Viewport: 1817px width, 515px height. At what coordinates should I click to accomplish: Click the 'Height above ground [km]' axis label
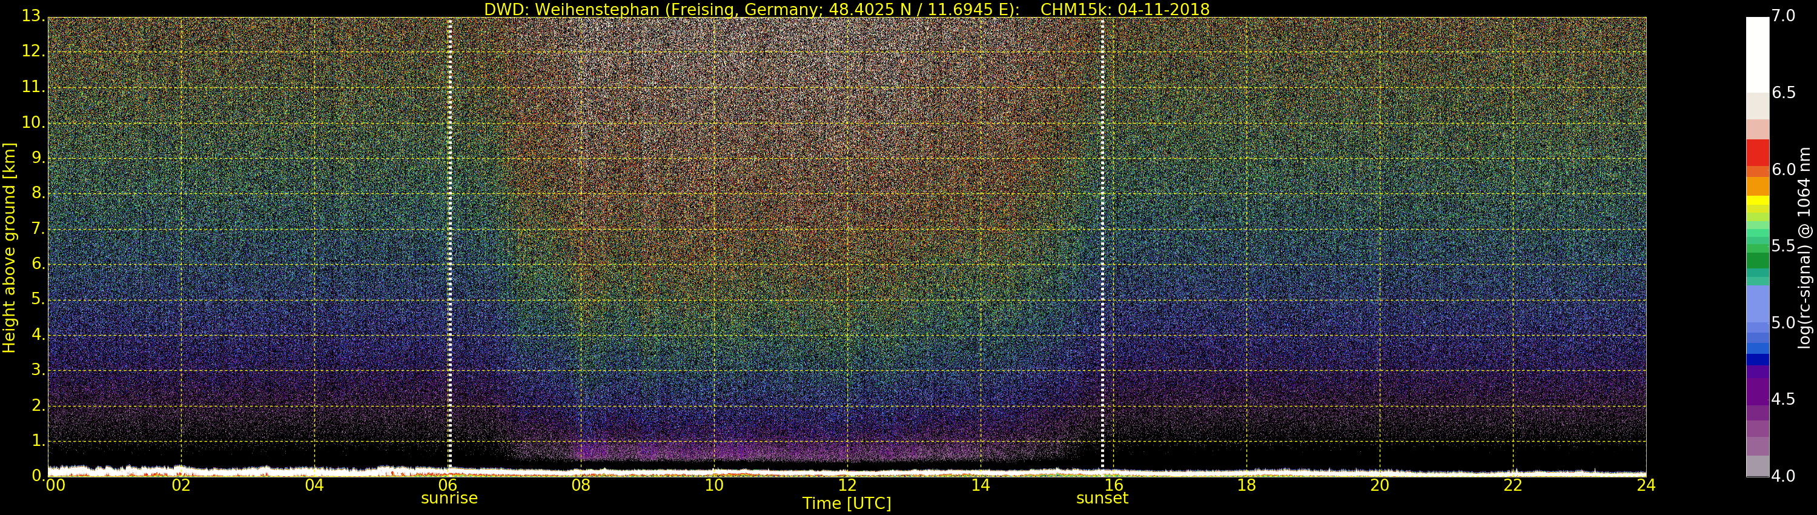pyautogui.click(x=9, y=247)
